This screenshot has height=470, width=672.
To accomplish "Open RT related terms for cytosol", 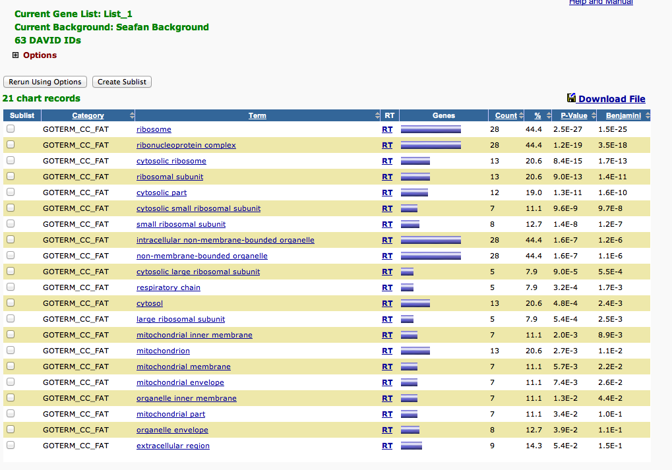I will pos(387,303).
